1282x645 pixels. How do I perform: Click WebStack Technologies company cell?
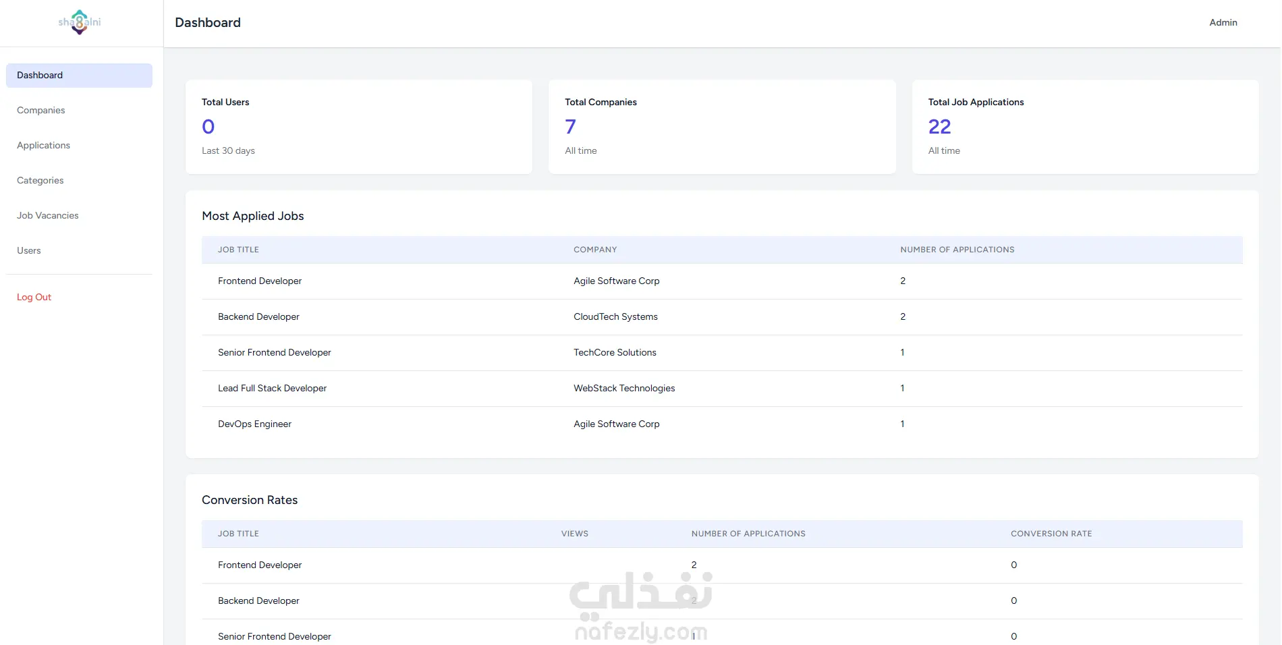click(x=624, y=389)
